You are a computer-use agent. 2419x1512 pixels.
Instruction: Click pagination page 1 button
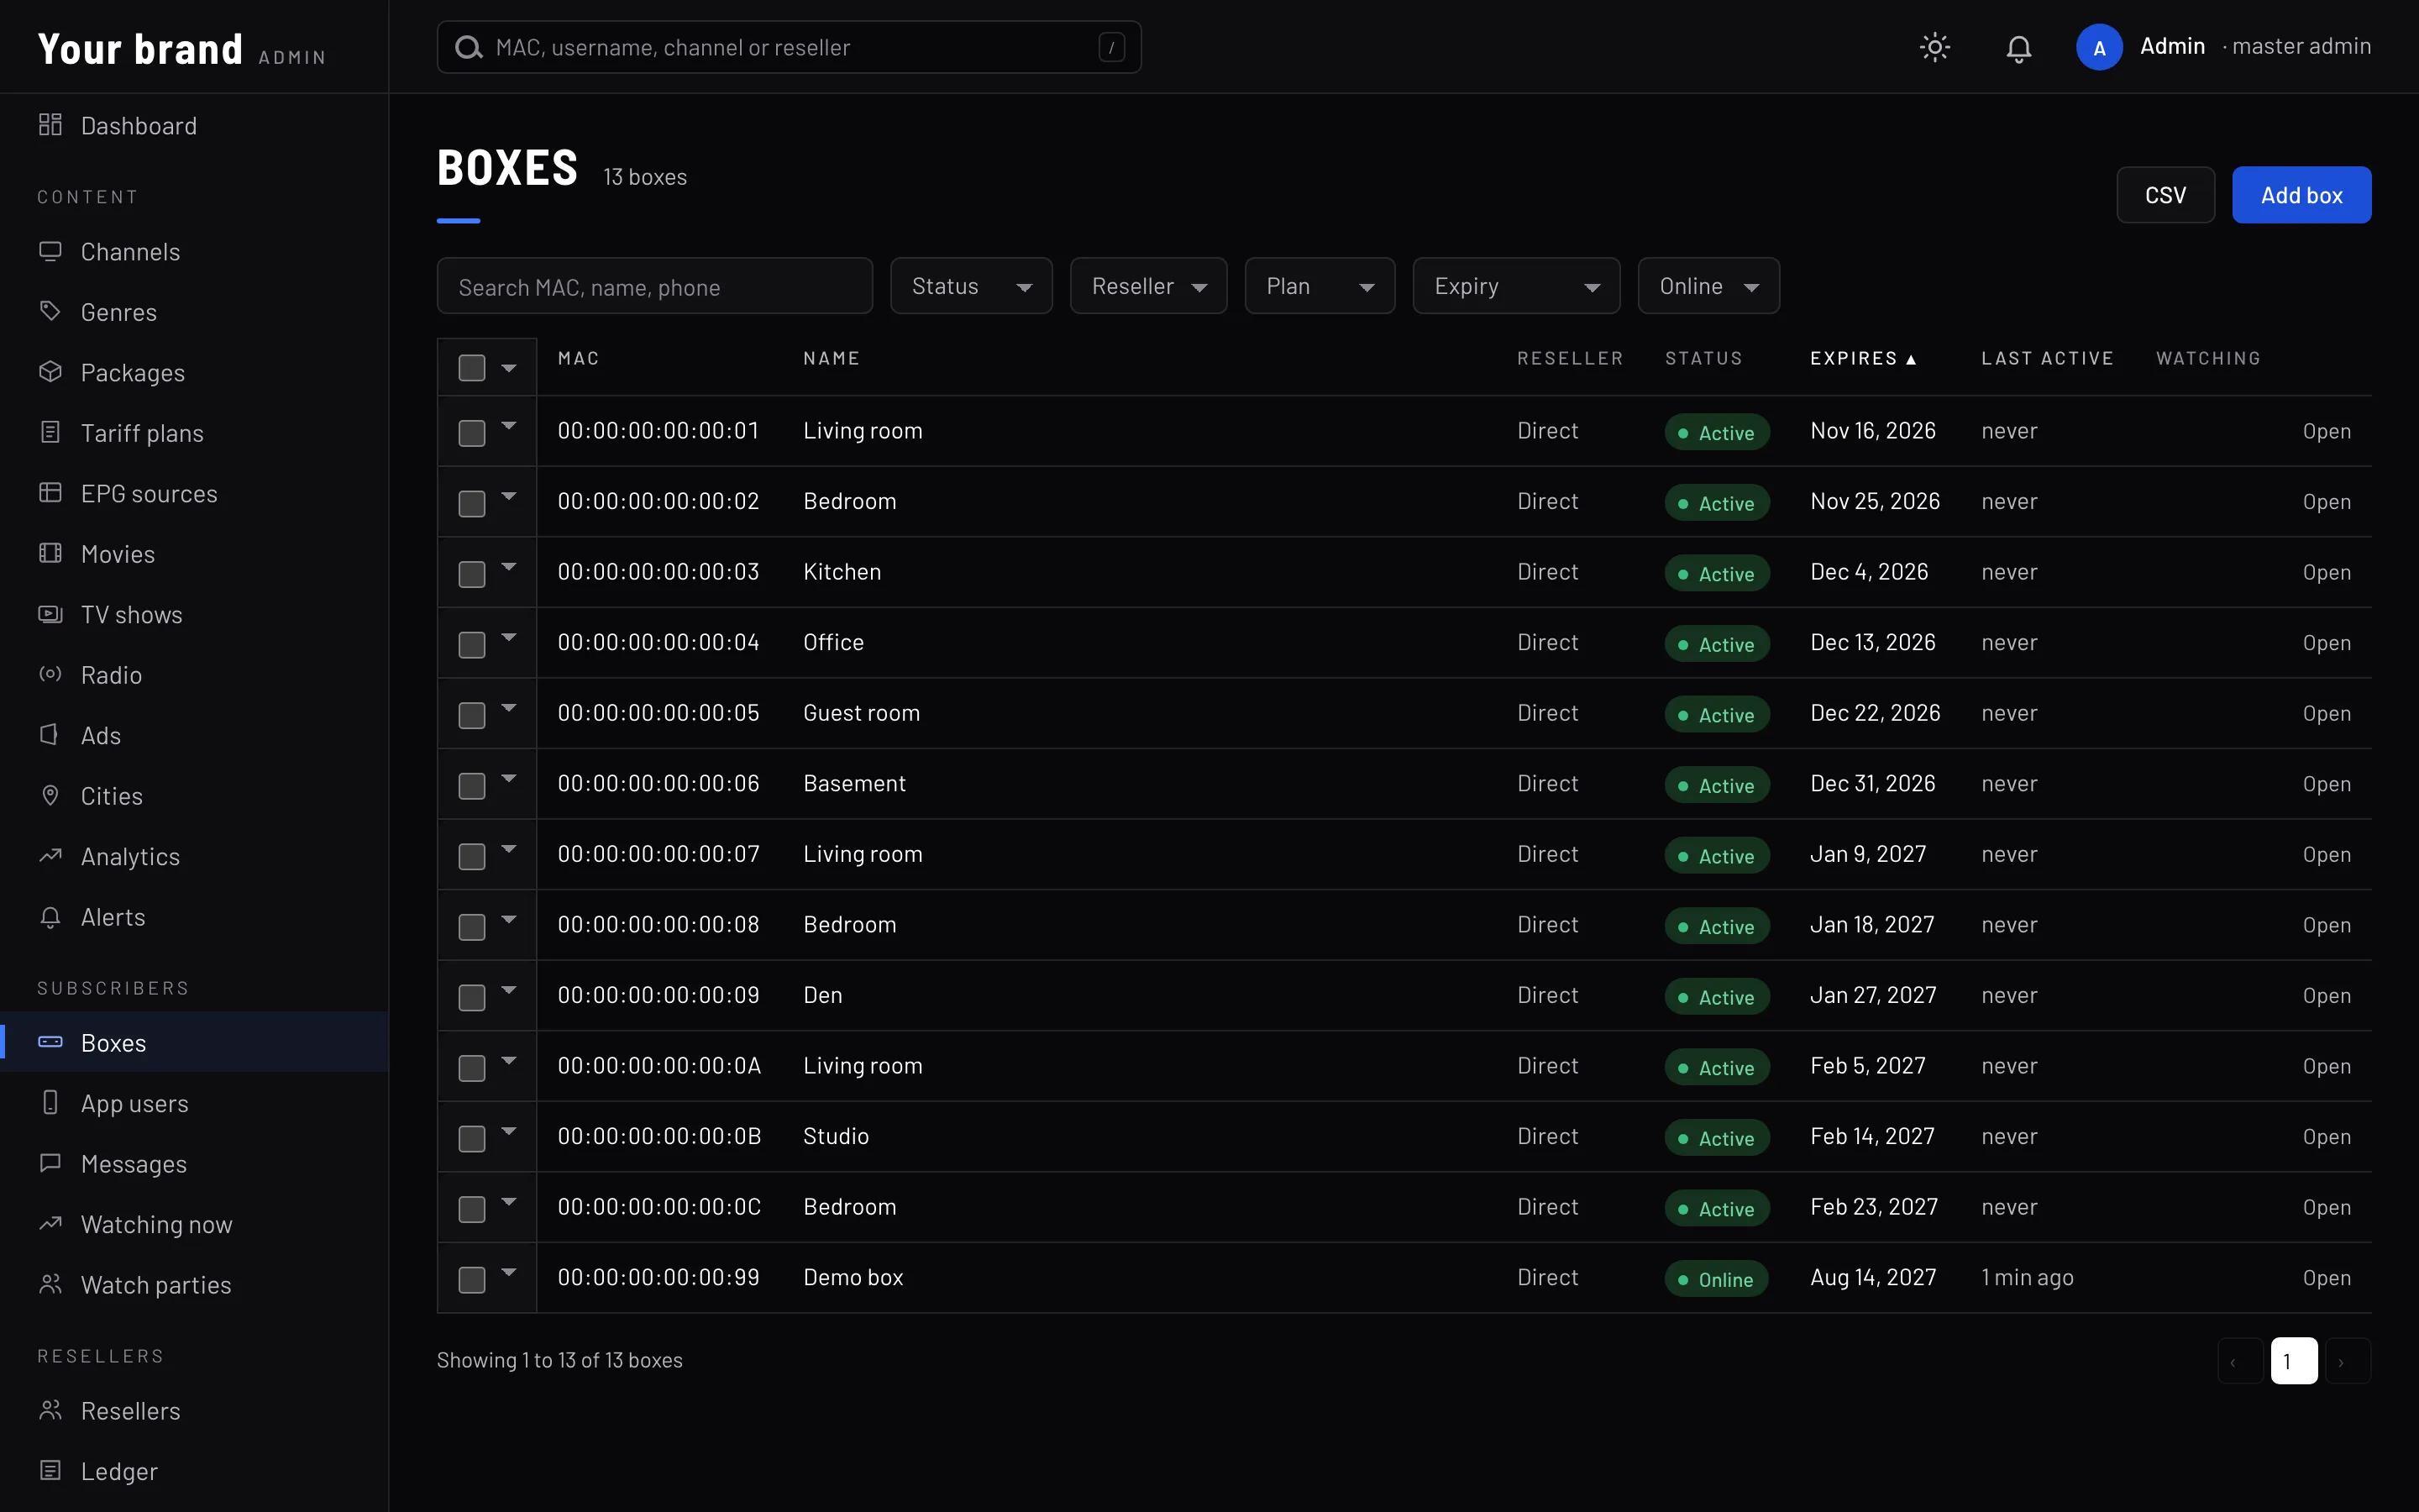pyautogui.click(x=2294, y=1360)
